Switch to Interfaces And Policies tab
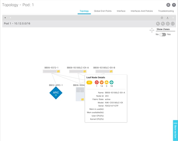Screen dimensions: 178x141 tap(142, 11)
